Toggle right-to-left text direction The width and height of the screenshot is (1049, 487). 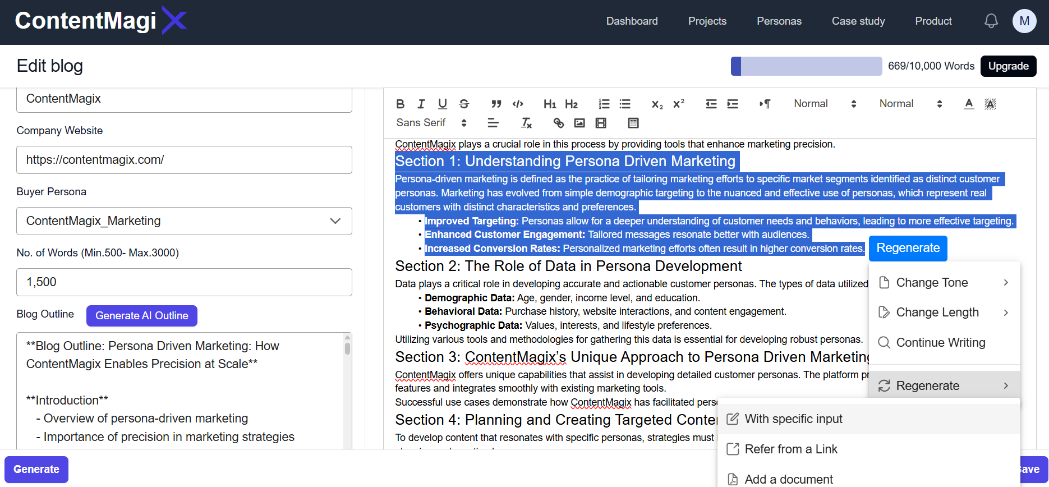pyautogui.click(x=765, y=104)
